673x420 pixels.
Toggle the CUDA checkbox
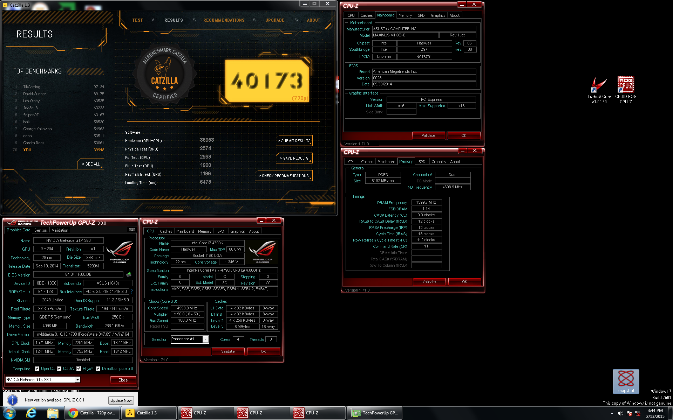click(59, 369)
